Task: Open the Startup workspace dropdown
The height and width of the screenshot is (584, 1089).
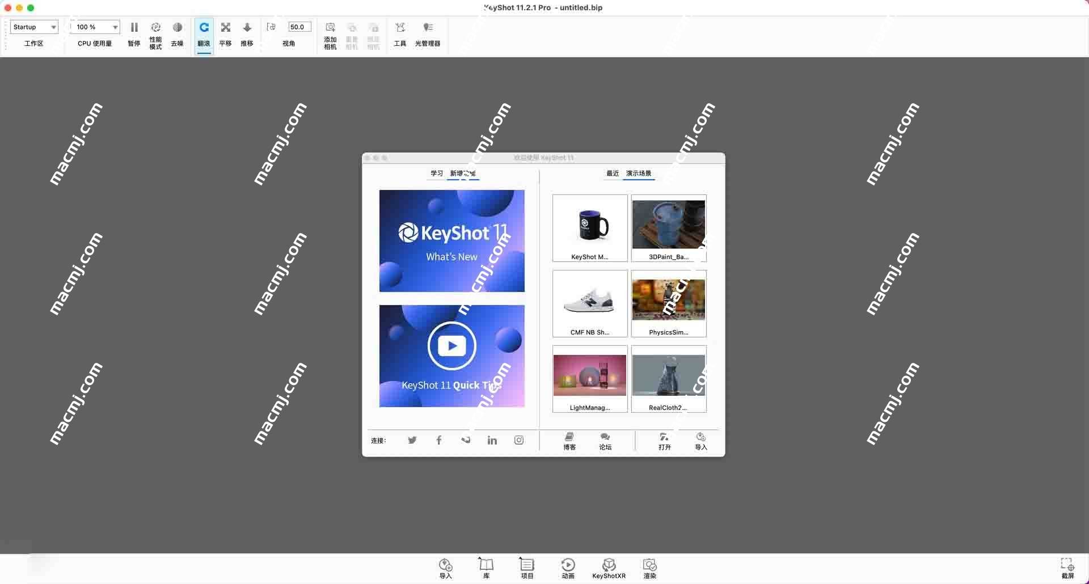Action: point(34,27)
